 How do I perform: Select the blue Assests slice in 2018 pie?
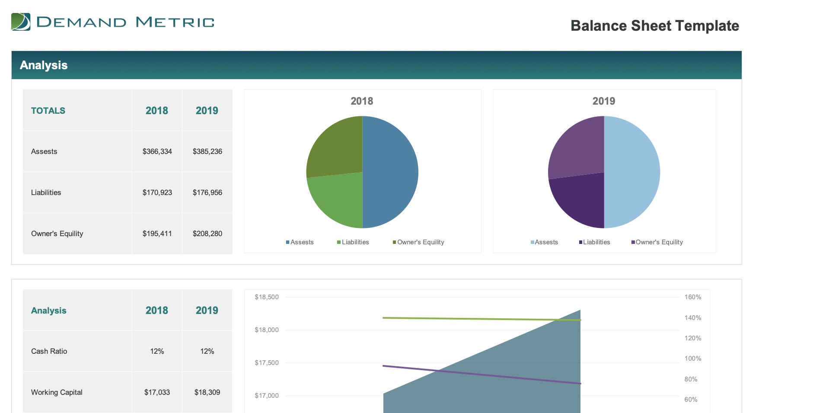[x=391, y=172]
